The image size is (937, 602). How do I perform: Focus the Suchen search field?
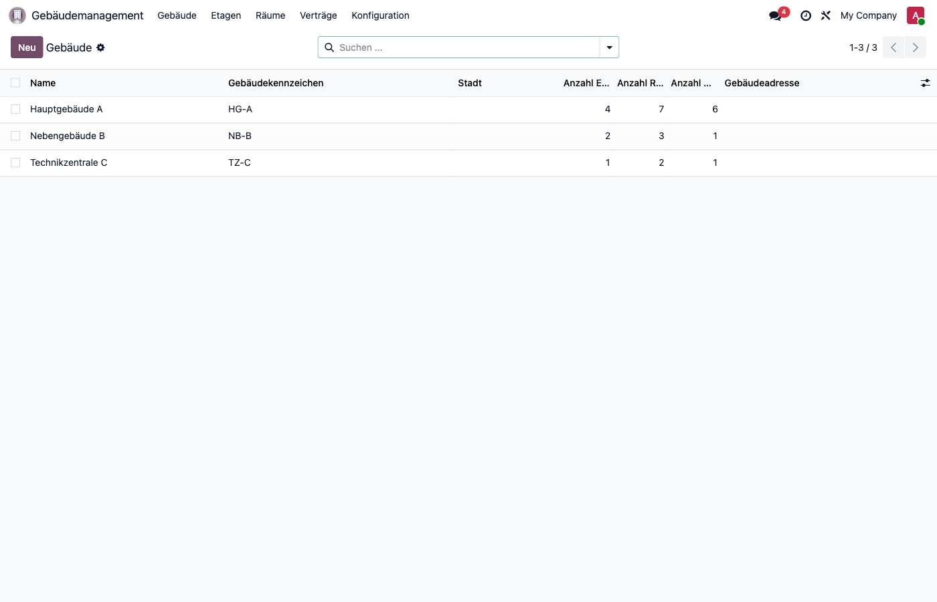tap(468, 47)
